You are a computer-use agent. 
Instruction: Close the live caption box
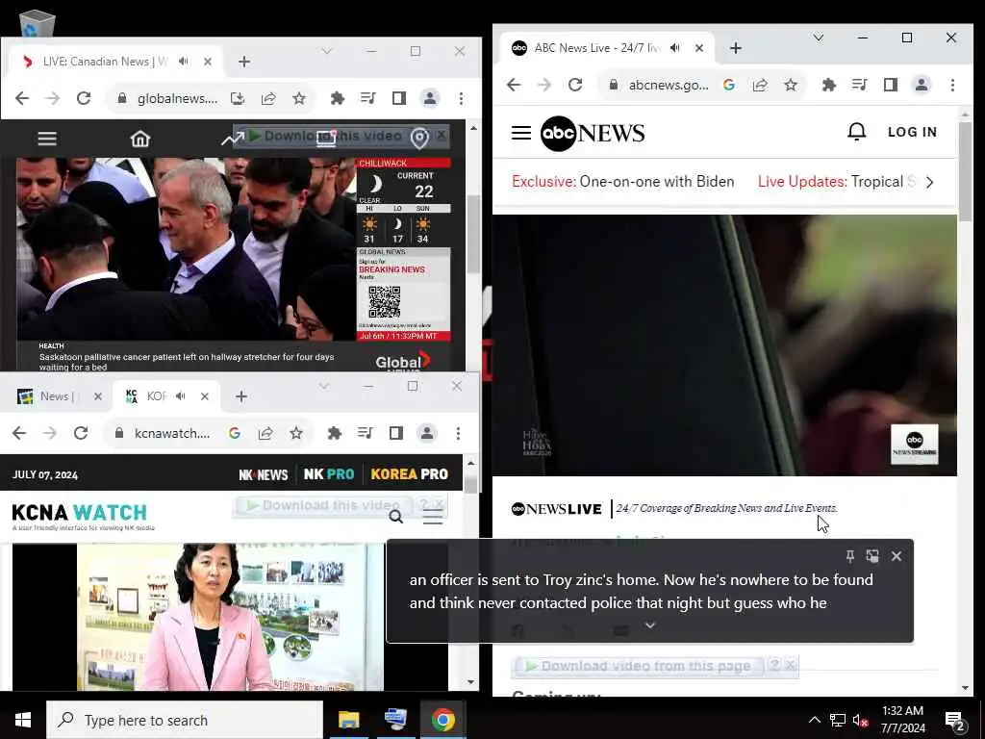(897, 555)
